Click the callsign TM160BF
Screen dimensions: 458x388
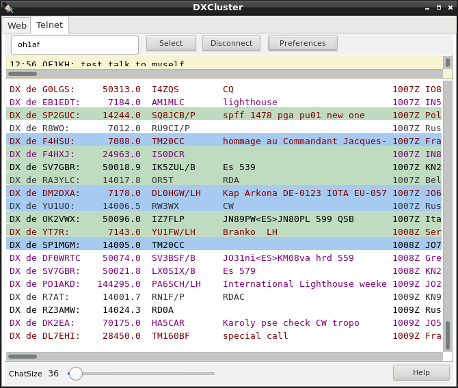[171, 335]
